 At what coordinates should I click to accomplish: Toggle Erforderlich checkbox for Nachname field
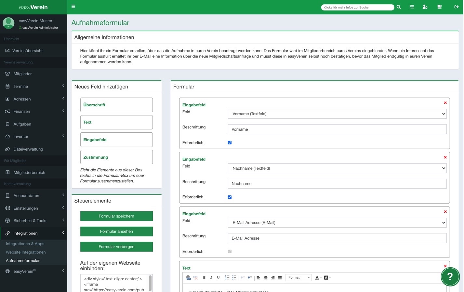[x=230, y=197]
